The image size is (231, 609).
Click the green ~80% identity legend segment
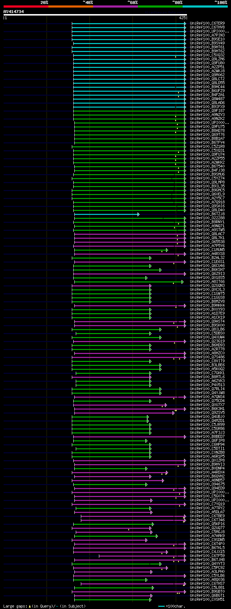[x=160, y=6]
